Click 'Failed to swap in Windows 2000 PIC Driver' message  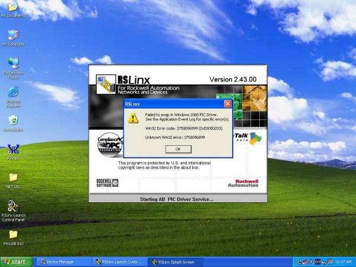[x=182, y=115]
